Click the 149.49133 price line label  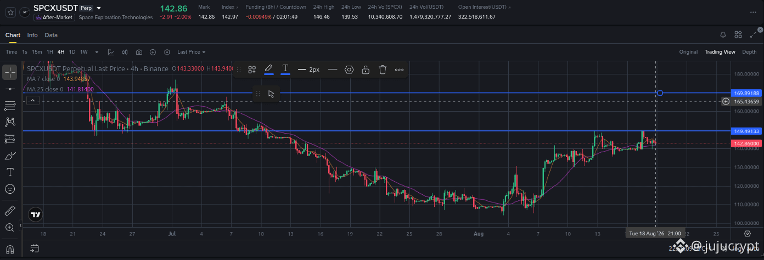click(745, 131)
